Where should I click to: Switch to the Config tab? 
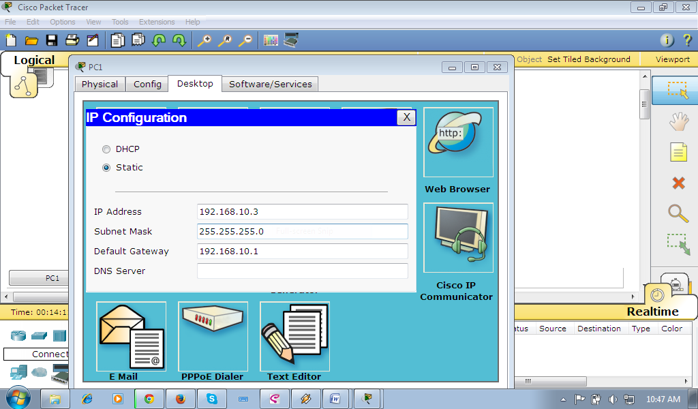coord(147,84)
